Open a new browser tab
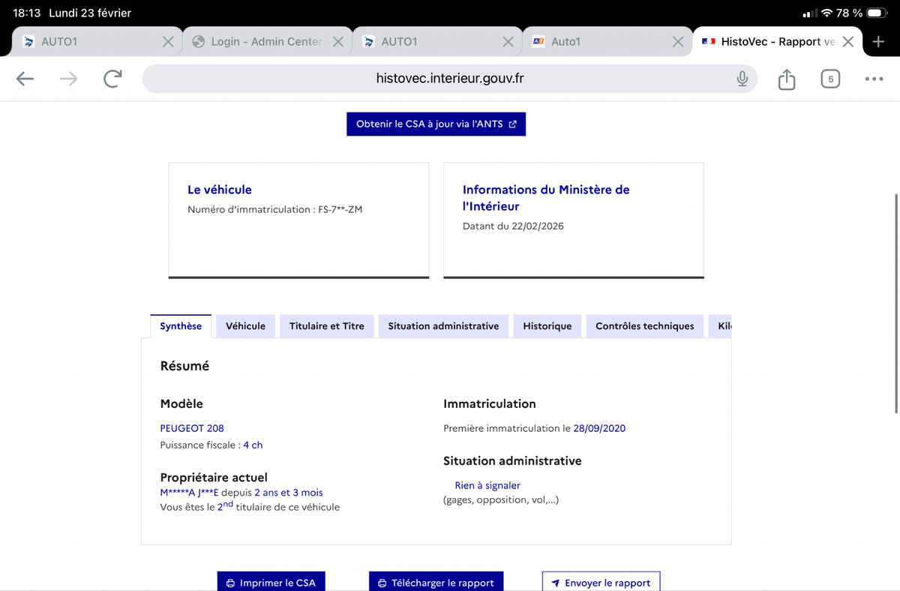 pyautogui.click(x=878, y=42)
